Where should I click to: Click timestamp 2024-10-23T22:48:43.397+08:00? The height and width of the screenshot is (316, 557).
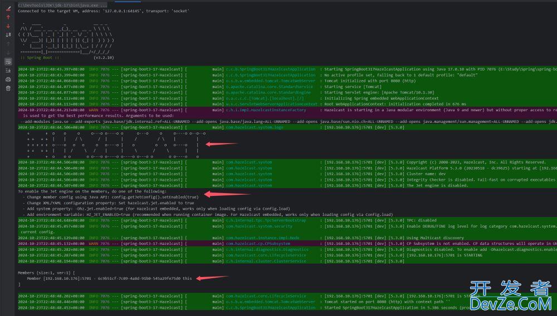tap(51, 69)
